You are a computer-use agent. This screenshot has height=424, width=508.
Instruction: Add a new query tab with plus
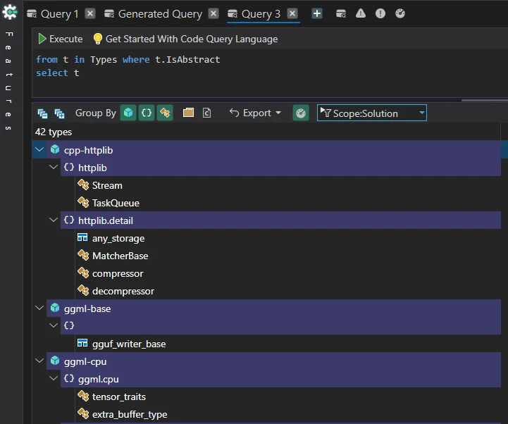point(317,13)
